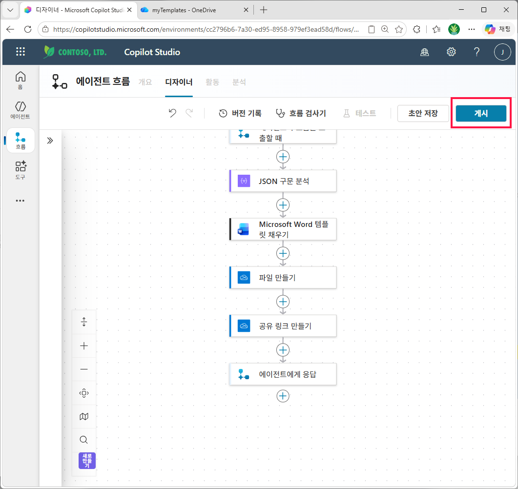Close the Copilot Studio browser tab
The height and width of the screenshot is (489, 518).
click(129, 10)
